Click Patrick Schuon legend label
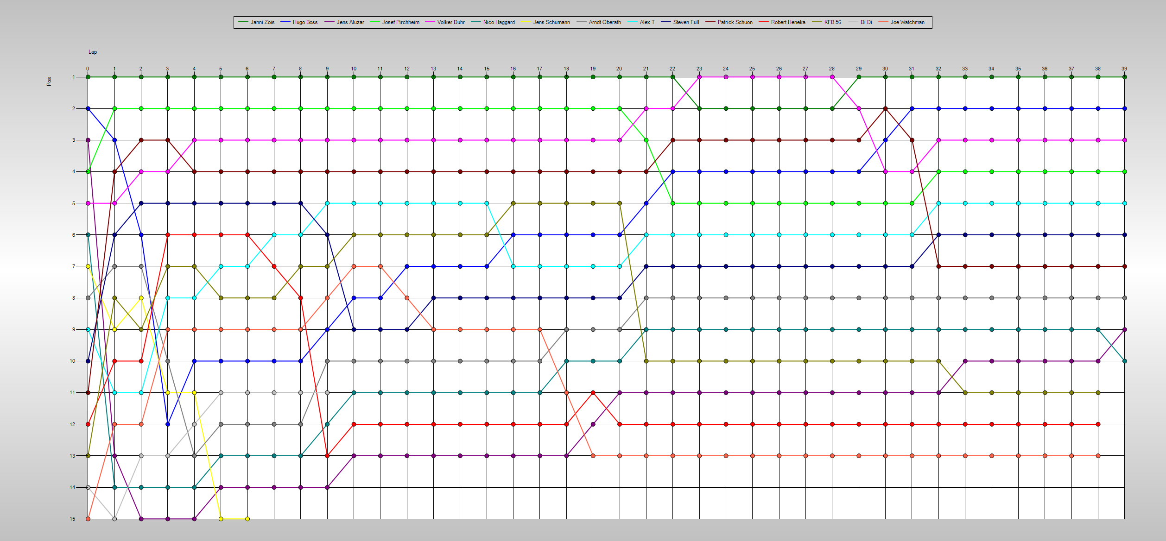 [735, 22]
